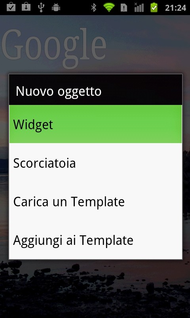The width and height of the screenshot is (190, 318).
Task: Dismiss dialog via dimmed rocks below it
Action: point(95,288)
